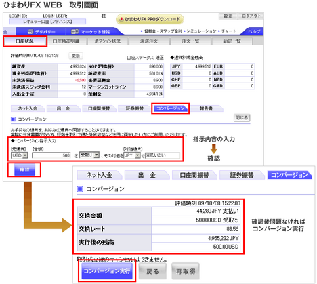Image resolution: width=317 pixels, height=284 pixels.
Task: Open ネット入金 tab in the enlarged confirmation panel
Action: (x=100, y=175)
